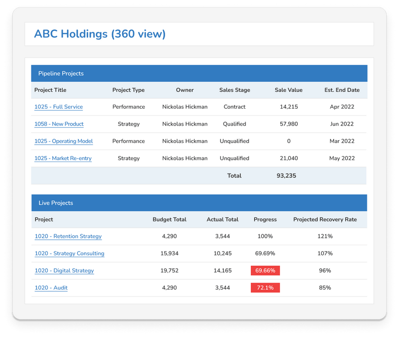The image size is (399, 337).
Task: Sort by Projected Recovery Rate column
Action: click(x=326, y=219)
